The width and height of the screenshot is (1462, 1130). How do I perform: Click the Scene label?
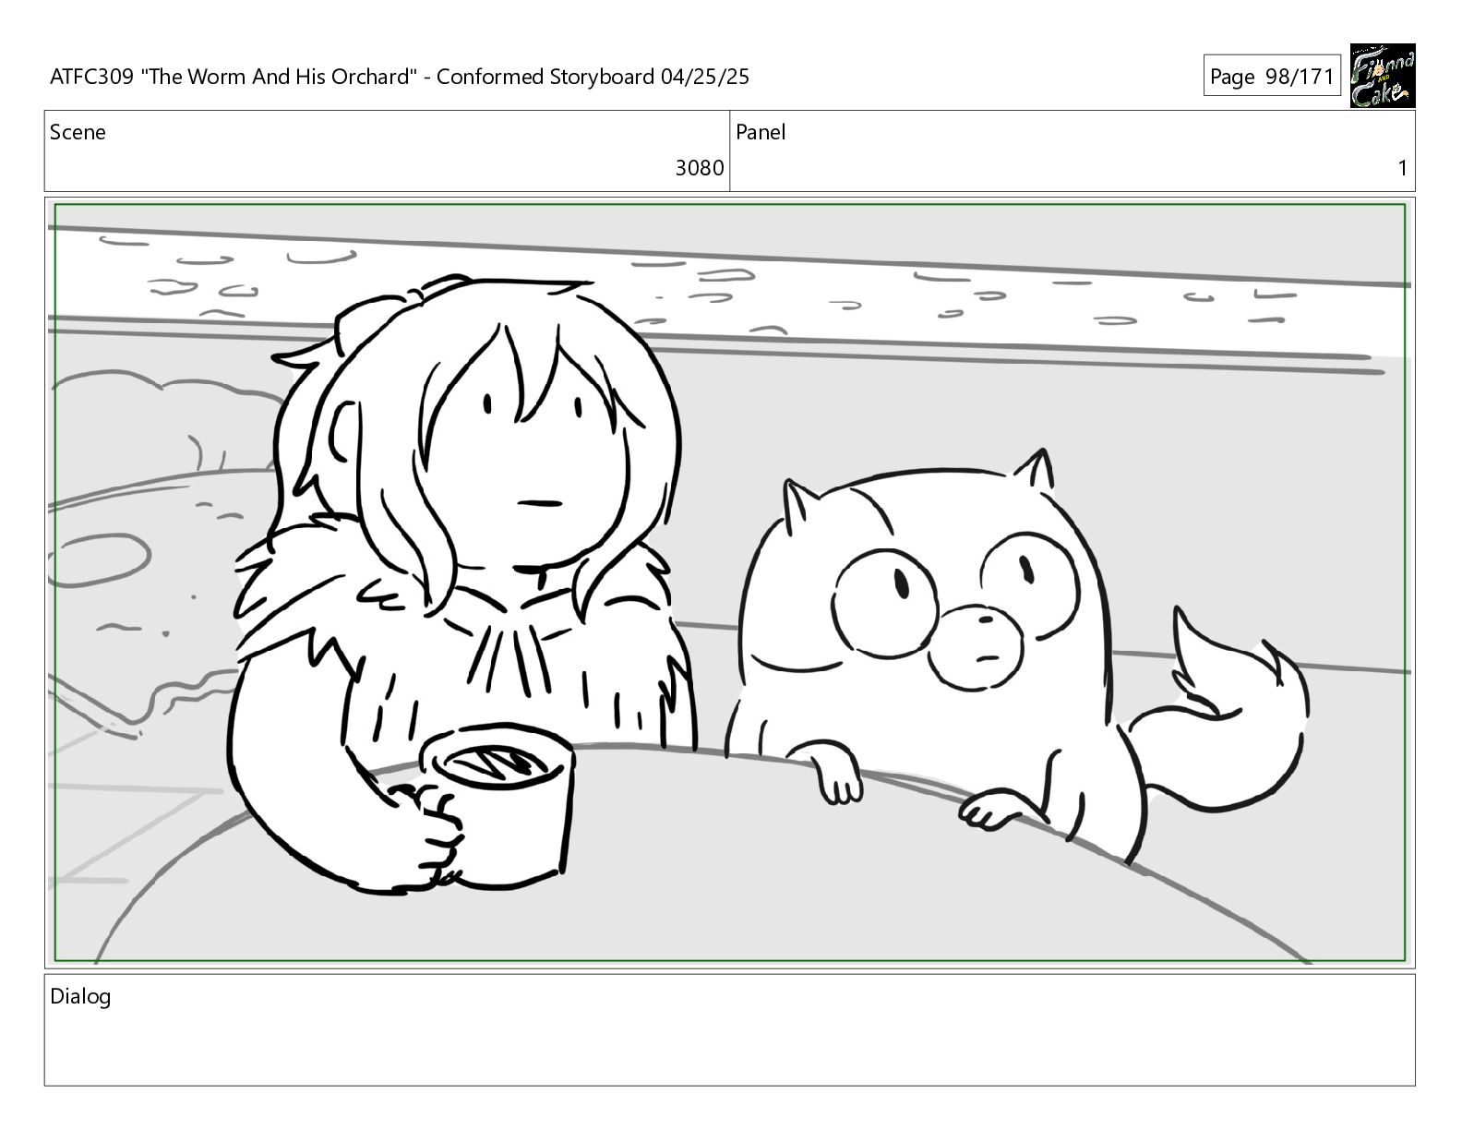[78, 132]
